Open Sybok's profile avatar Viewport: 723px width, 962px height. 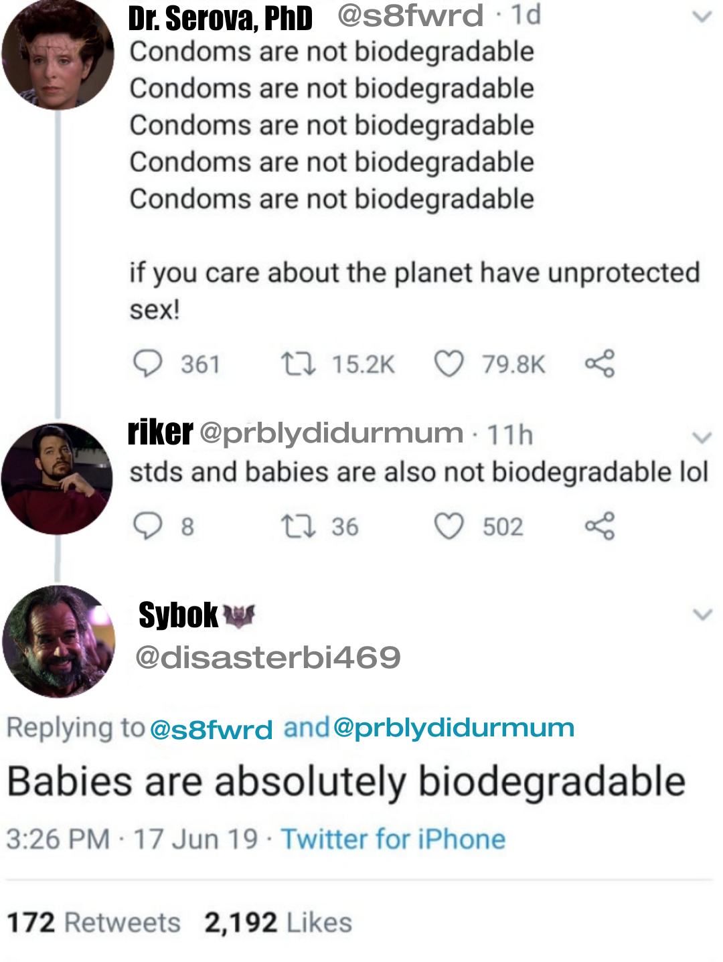[58, 641]
